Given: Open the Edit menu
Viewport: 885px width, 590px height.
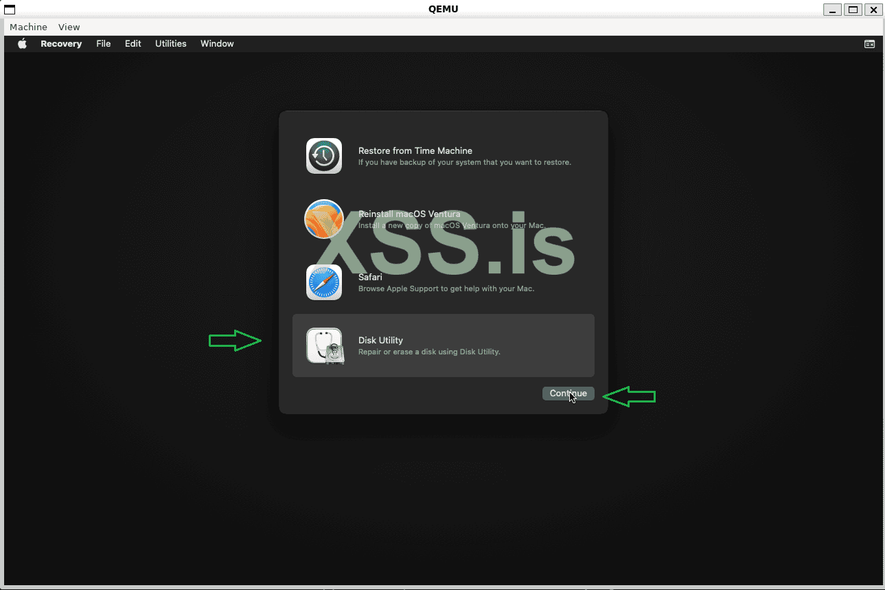Looking at the screenshot, I should click(x=133, y=44).
